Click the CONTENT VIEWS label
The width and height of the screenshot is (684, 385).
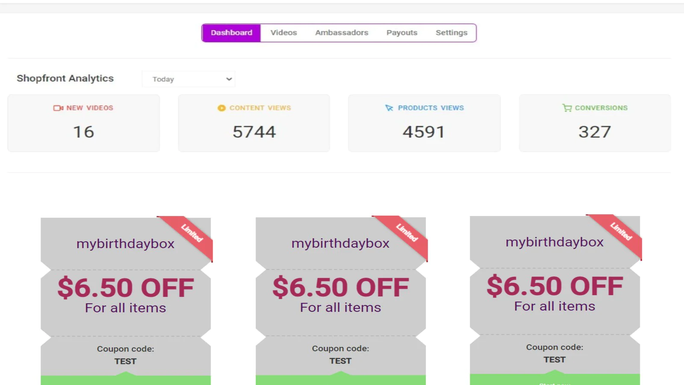click(260, 108)
